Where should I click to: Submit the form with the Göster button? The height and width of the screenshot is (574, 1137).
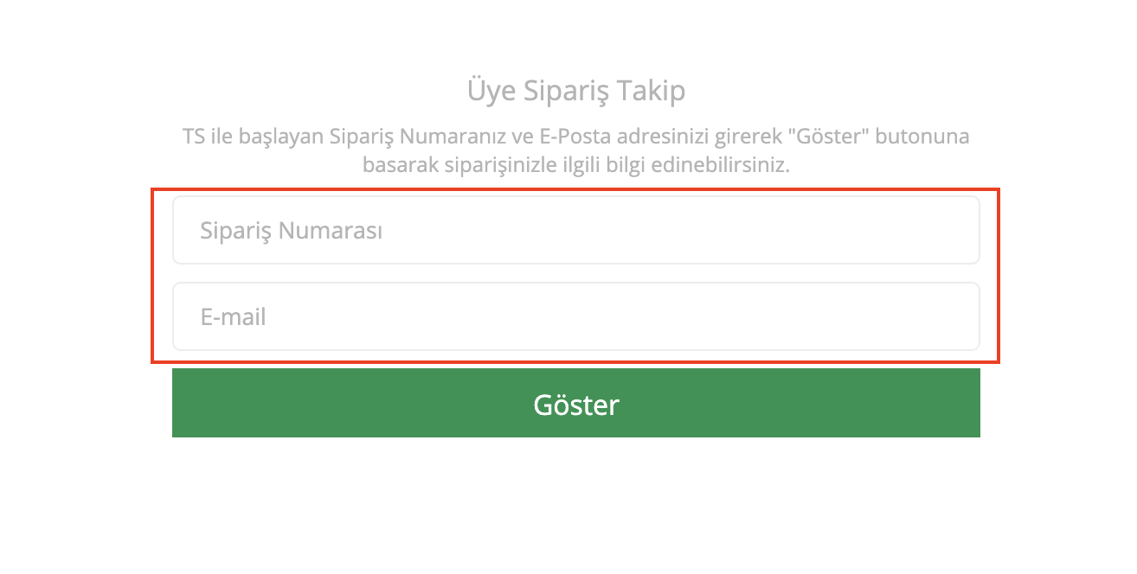(575, 404)
